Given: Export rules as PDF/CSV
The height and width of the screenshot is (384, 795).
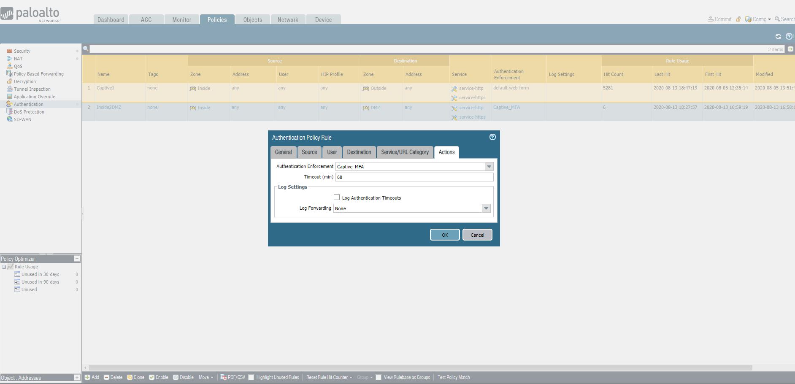Looking at the screenshot, I should coord(233,377).
